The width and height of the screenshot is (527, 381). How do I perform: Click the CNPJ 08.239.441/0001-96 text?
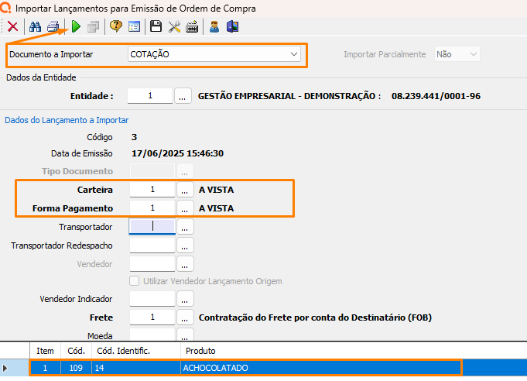[x=436, y=96]
